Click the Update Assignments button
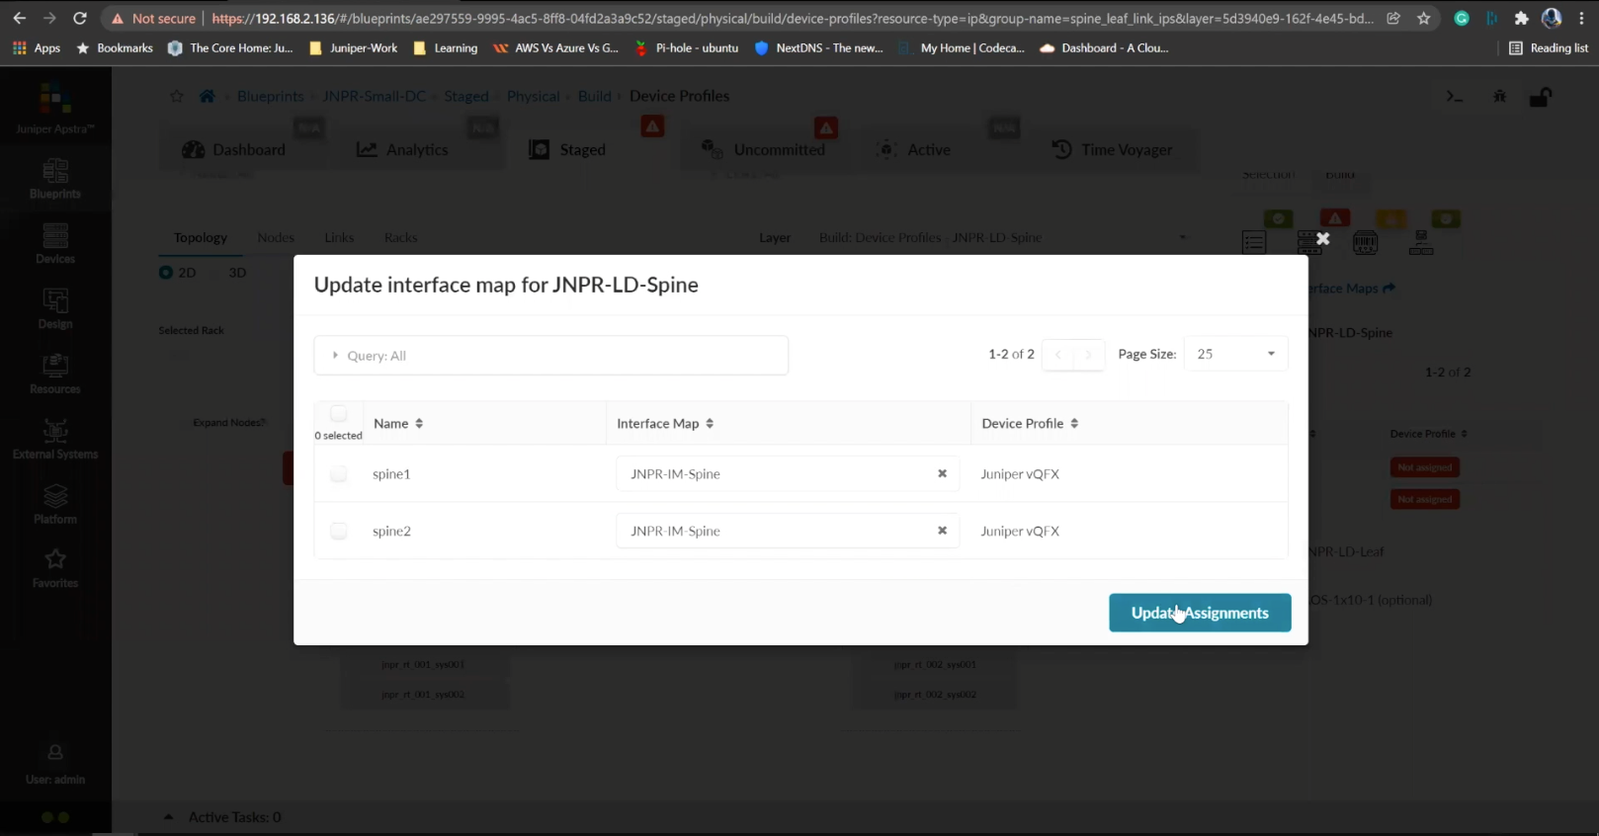The height and width of the screenshot is (836, 1599). click(1200, 613)
